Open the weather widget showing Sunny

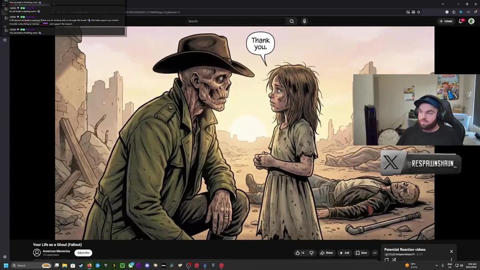tap(412, 265)
